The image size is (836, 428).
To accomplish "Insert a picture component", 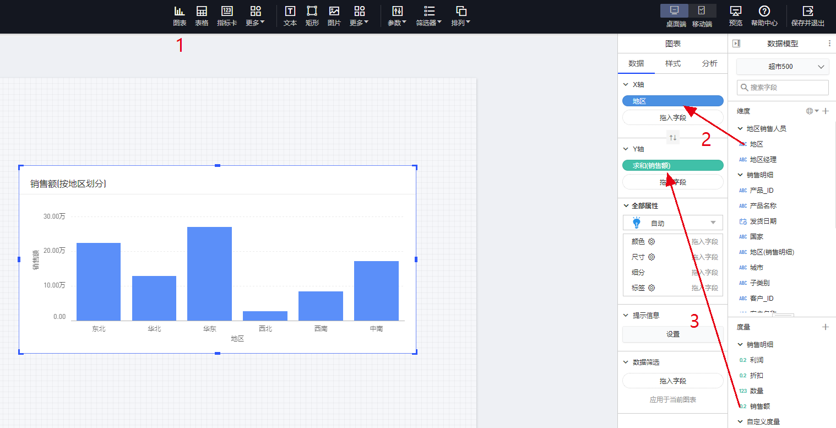I will (334, 16).
